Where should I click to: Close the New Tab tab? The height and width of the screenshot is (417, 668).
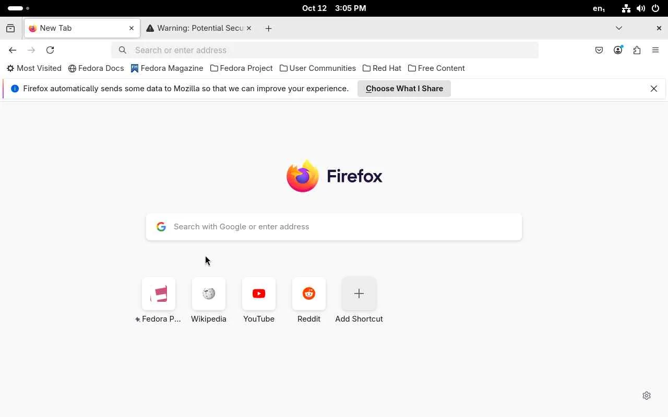pyautogui.click(x=132, y=28)
